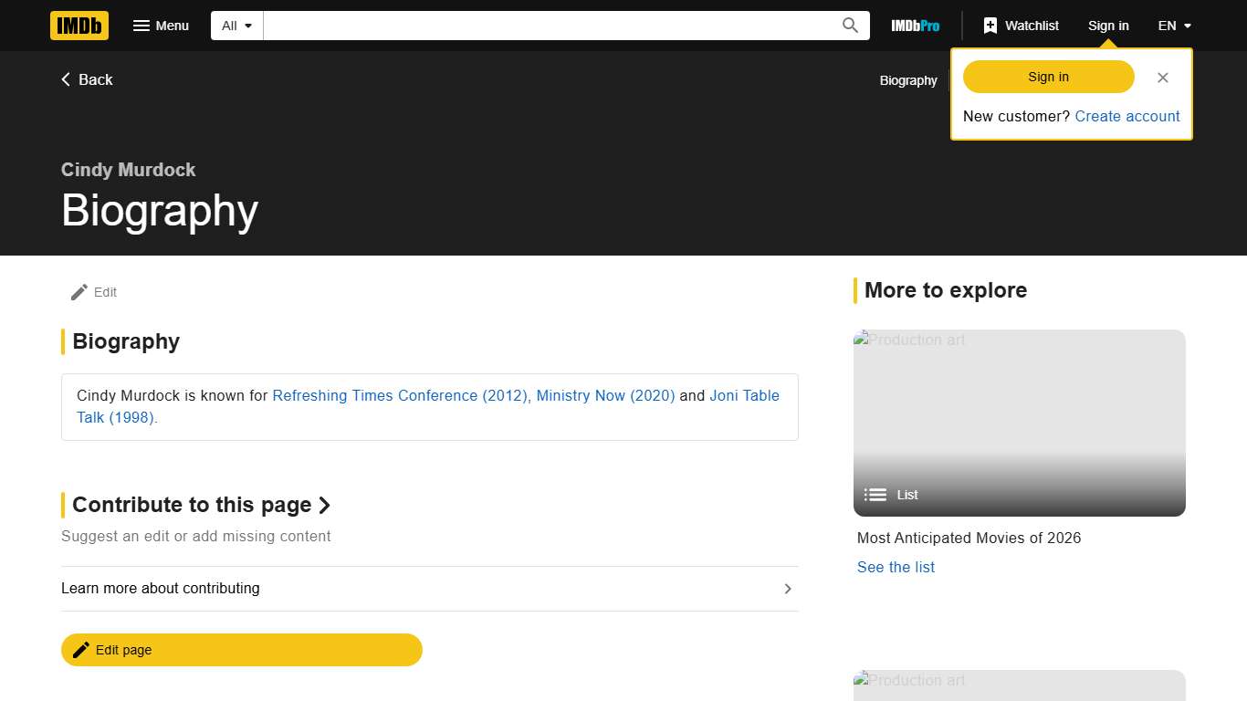Click Sign in in top navigation
The height and width of the screenshot is (701, 1247).
point(1107,26)
